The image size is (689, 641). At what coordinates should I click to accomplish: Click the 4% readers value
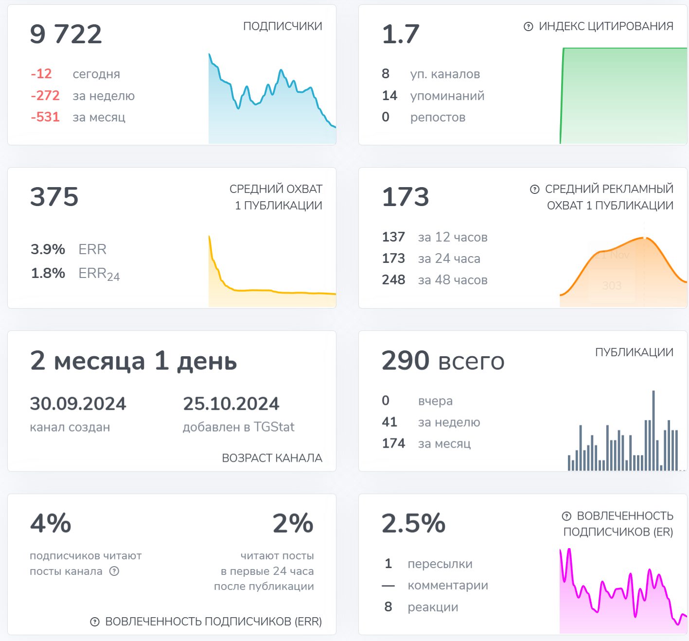51,524
